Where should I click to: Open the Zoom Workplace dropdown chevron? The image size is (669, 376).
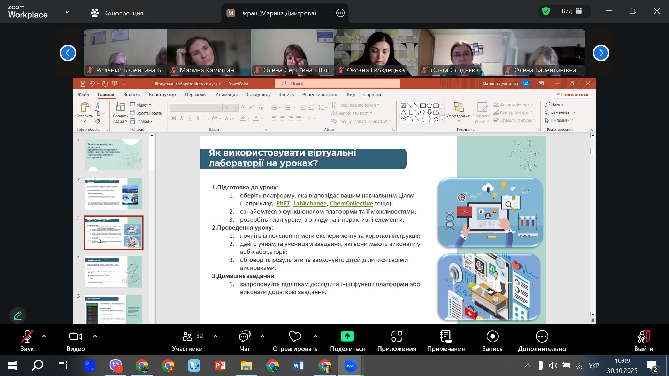pos(67,12)
